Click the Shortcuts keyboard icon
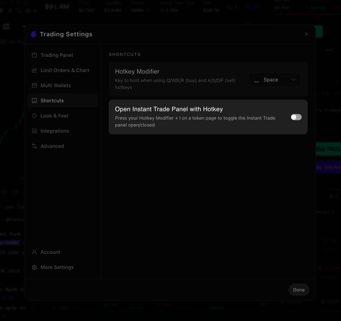This screenshot has width=341, height=321. coord(34,101)
